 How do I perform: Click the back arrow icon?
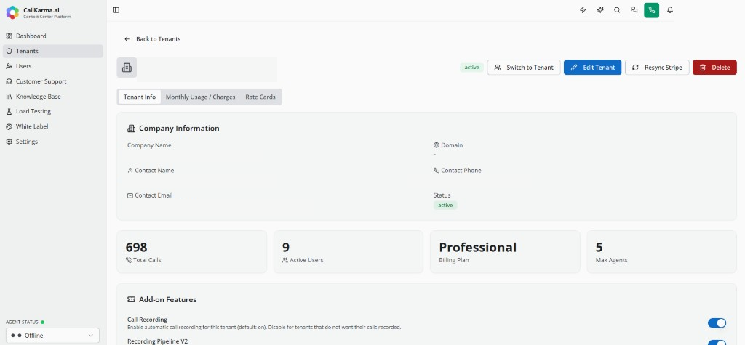point(127,39)
